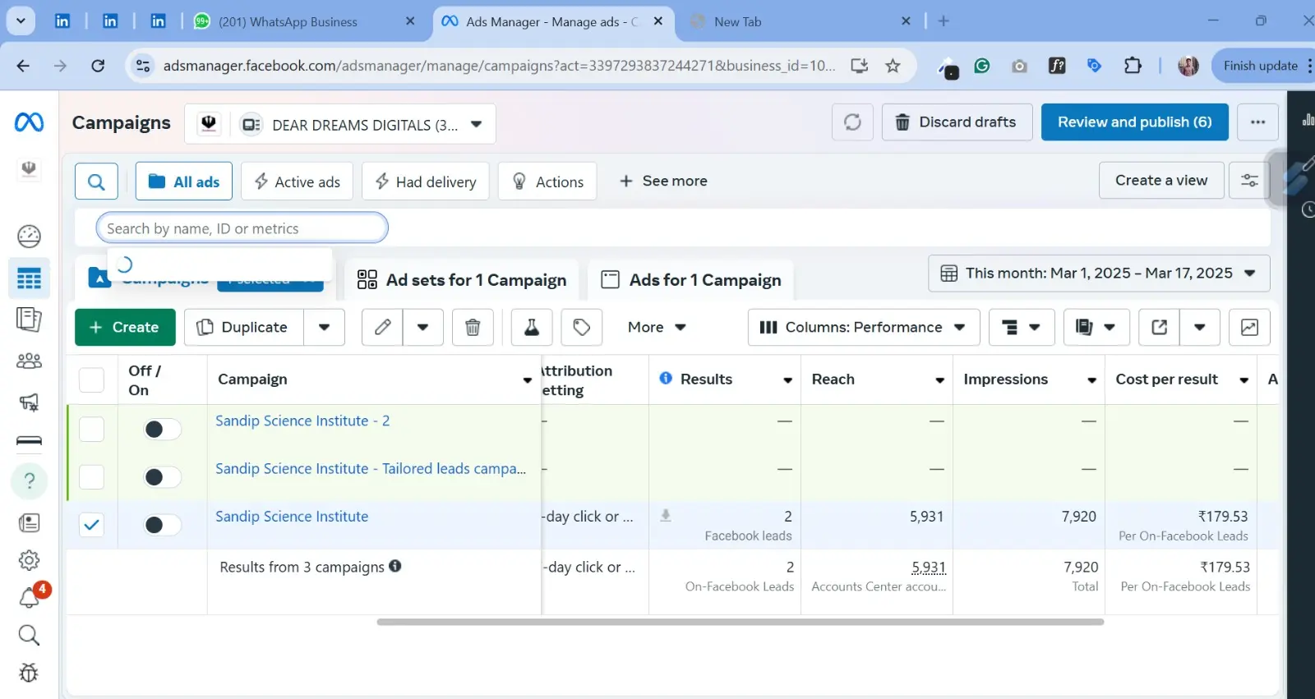Click the delete trash icon in toolbar
This screenshot has height=699, width=1315.
click(473, 327)
